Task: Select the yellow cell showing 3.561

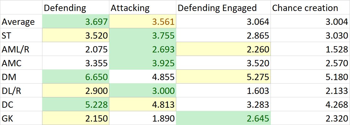Action: click(x=143, y=22)
